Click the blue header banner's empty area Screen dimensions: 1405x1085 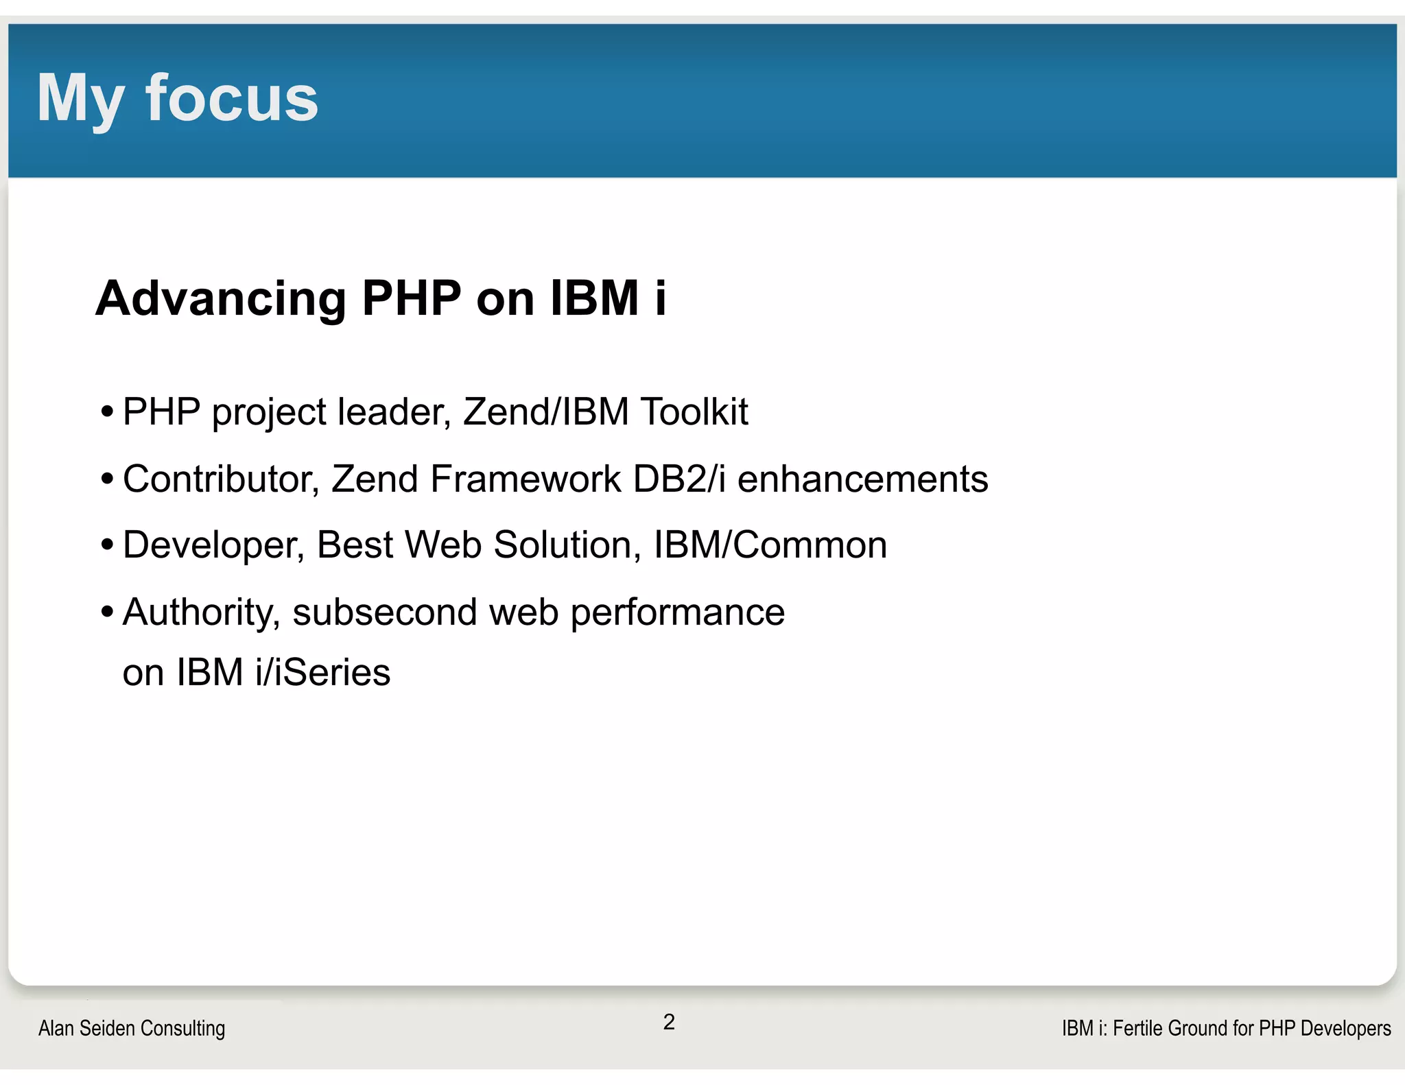click(x=892, y=99)
